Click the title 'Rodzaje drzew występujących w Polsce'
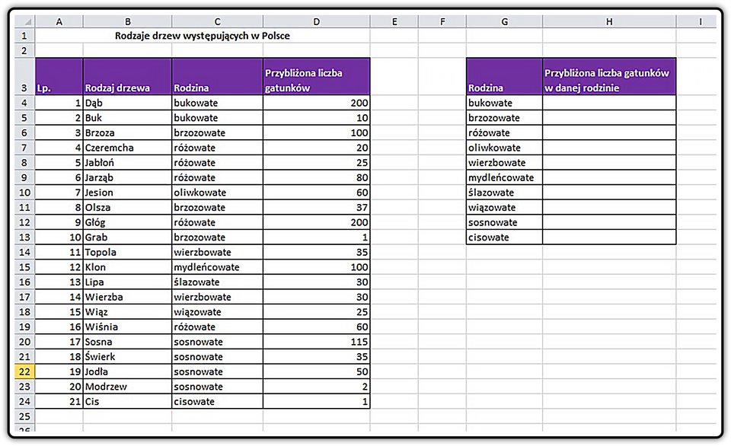Screen dimensions: 731x446 203,36
